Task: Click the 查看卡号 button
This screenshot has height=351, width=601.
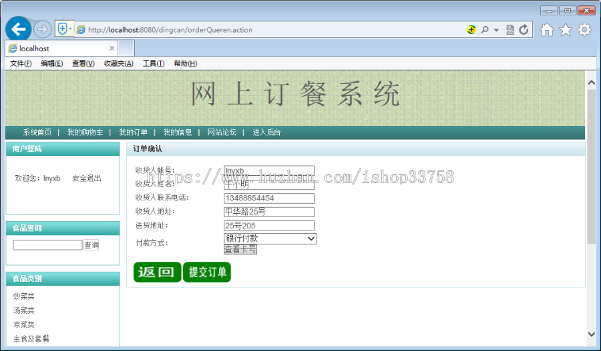Action: click(240, 249)
